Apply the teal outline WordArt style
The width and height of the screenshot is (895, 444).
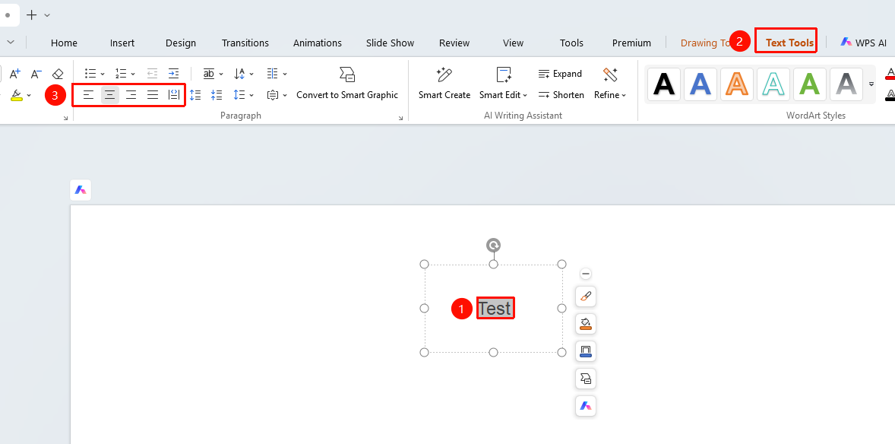773,84
